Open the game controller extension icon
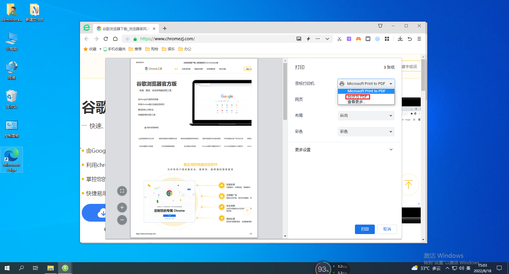Image resolution: width=509 pixels, height=274 pixels. pos(358,39)
